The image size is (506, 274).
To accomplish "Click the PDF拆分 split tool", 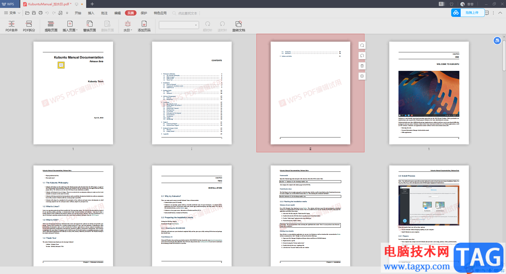I will [29, 26].
